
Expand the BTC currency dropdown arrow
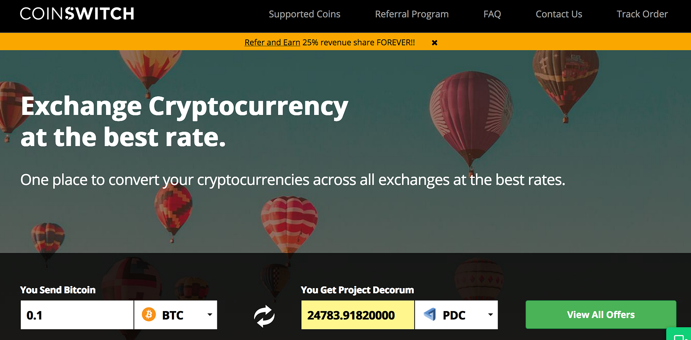(x=210, y=315)
